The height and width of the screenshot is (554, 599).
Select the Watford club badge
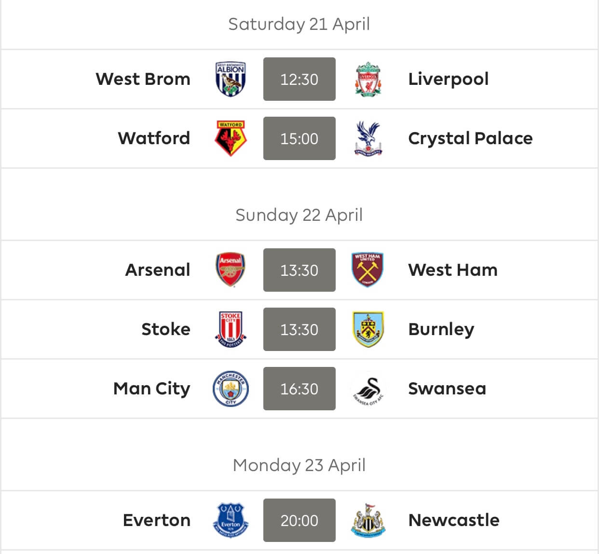(231, 138)
